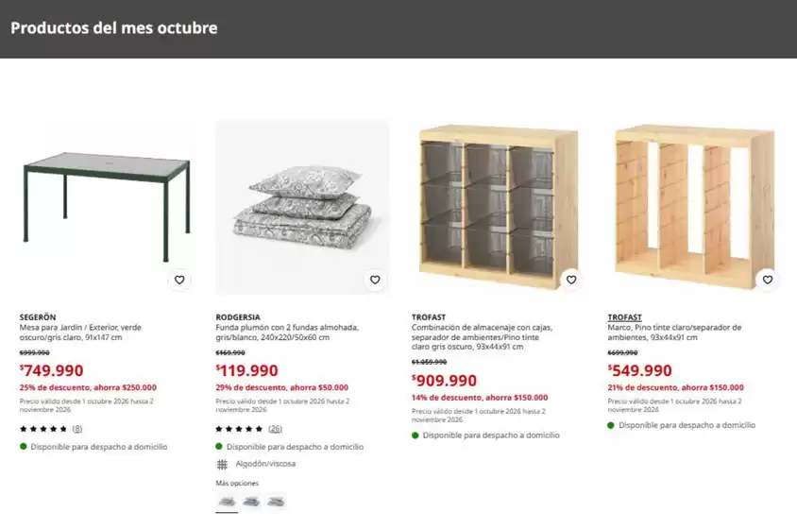
Task: Open the TROFAST Combinación de almacenaje link
Action: click(429, 316)
